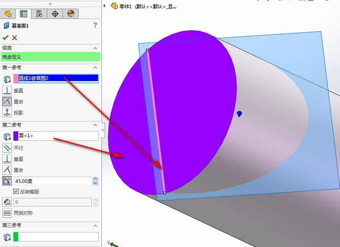Select the empty third reference field
Image resolution: width=340 pixels, height=247 pixels.
[58, 237]
